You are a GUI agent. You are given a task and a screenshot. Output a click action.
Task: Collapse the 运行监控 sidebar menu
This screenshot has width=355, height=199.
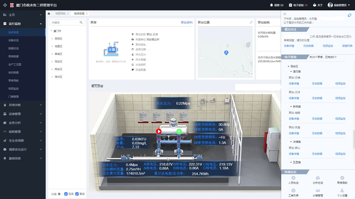point(41,24)
